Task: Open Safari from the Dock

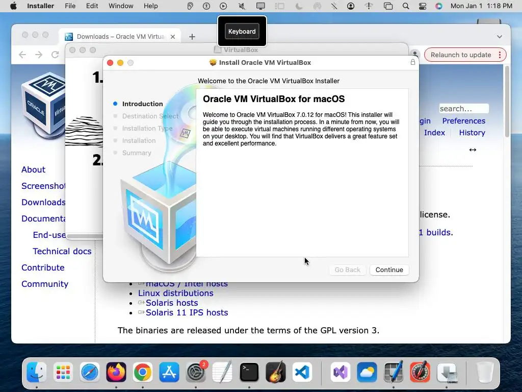Action: [90, 372]
